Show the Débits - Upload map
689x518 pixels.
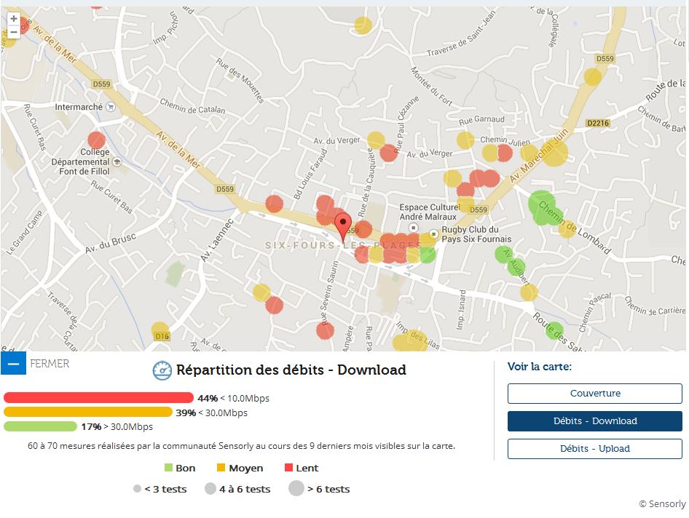click(x=594, y=449)
